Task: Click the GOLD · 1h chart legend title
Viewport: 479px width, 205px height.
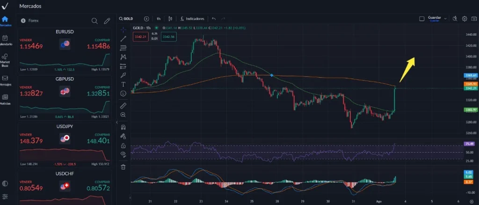Action: pos(142,28)
